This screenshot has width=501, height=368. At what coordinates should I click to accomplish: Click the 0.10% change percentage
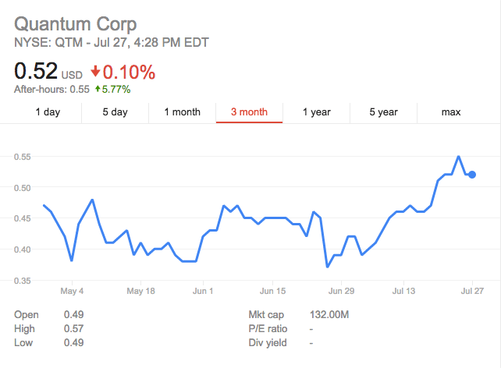click(129, 73)
